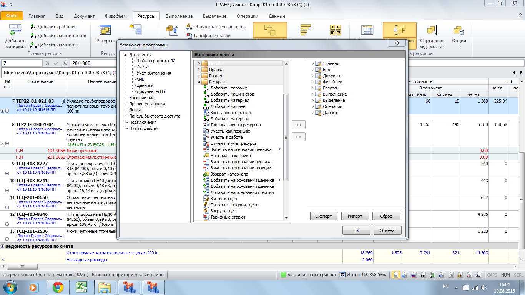
Task: Select the 'Учесть в работе' command
Action: click(x=223, y=137)
